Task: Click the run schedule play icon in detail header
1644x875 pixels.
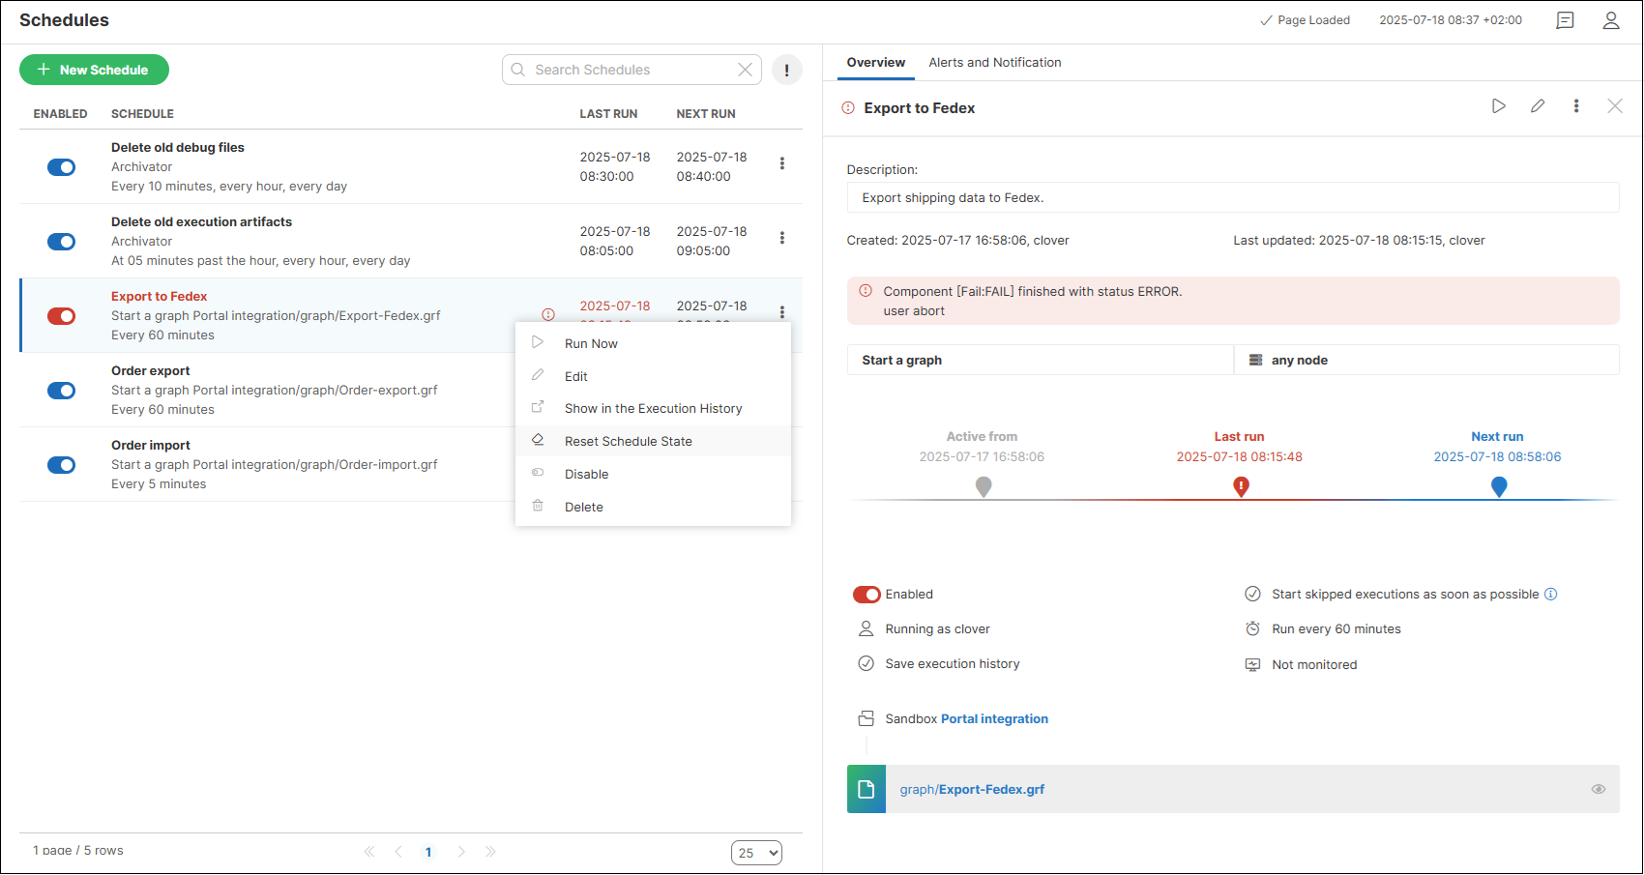Action: (x=1498, y=106)
